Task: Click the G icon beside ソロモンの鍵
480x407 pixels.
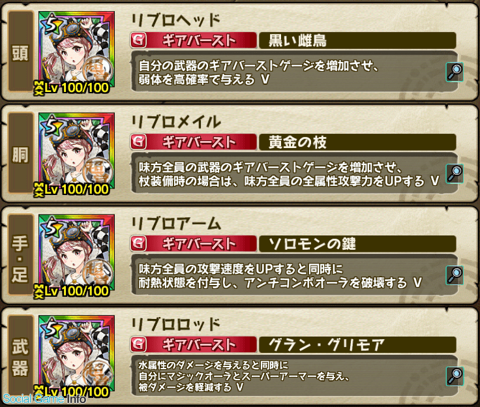Action: tap(138, 244)
